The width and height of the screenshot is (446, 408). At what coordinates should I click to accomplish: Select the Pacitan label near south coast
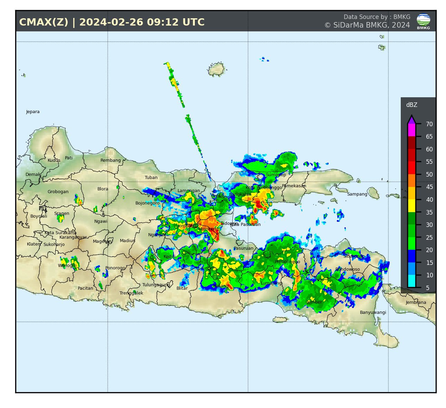coord(85,288)
